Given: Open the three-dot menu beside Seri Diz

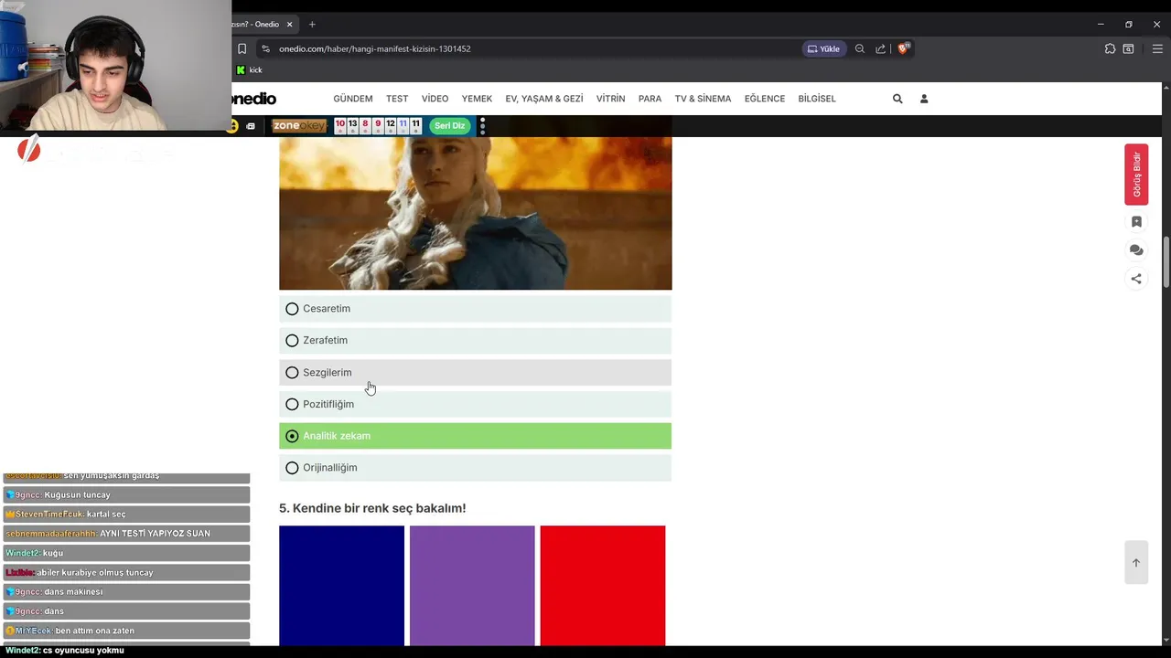Looking at the screenshot, I should 482,126.
